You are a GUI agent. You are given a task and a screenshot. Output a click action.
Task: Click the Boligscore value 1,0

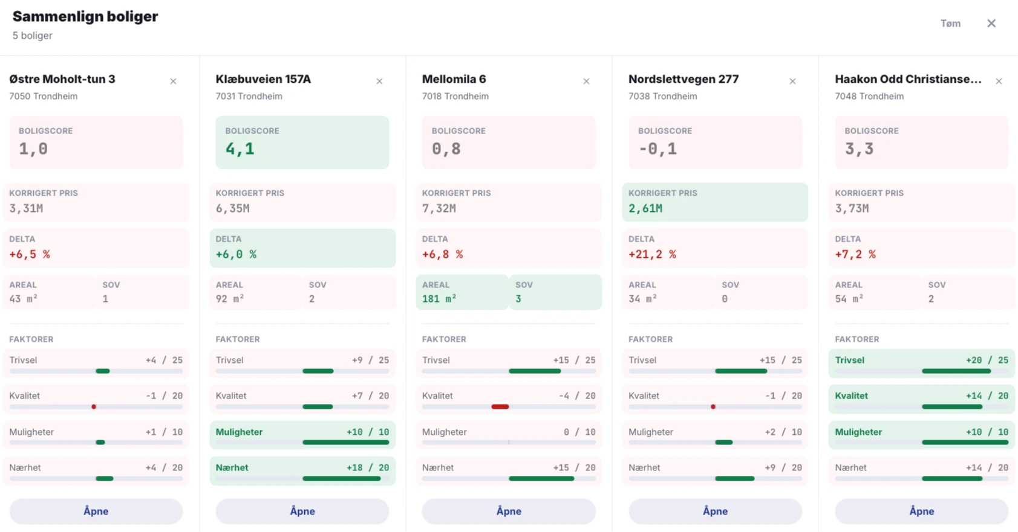[33, 149]
